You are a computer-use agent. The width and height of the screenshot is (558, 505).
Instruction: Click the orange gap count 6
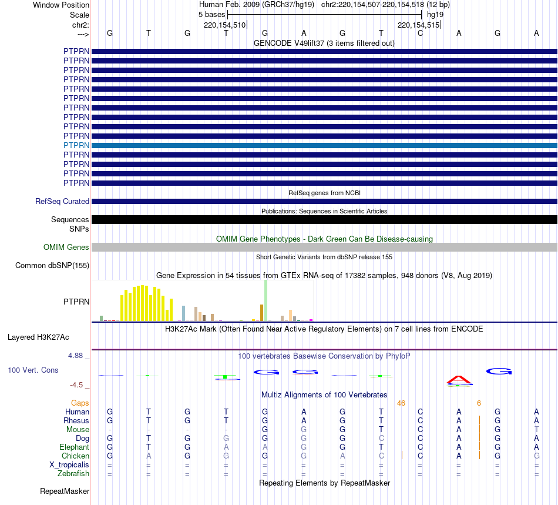(479, 403)
